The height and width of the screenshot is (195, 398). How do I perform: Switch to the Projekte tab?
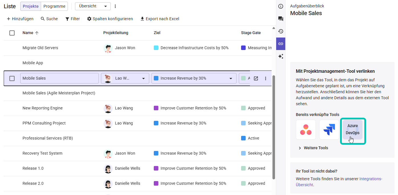(x=31, y=6)
